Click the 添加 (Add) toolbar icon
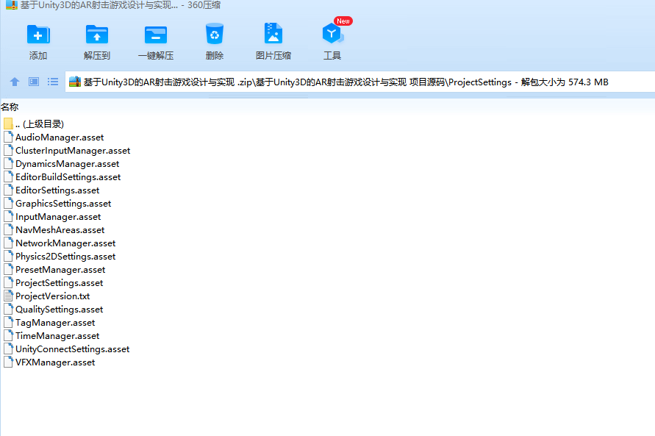This screenshot has height=436, width=655. point(38,35)
